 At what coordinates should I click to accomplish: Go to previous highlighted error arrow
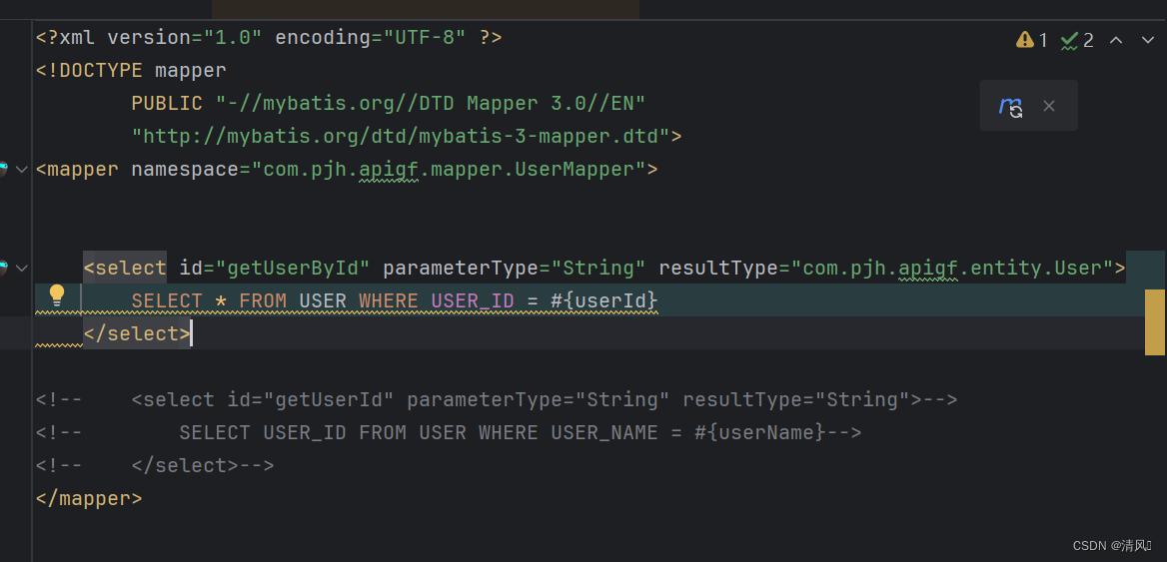point(1116,39)
